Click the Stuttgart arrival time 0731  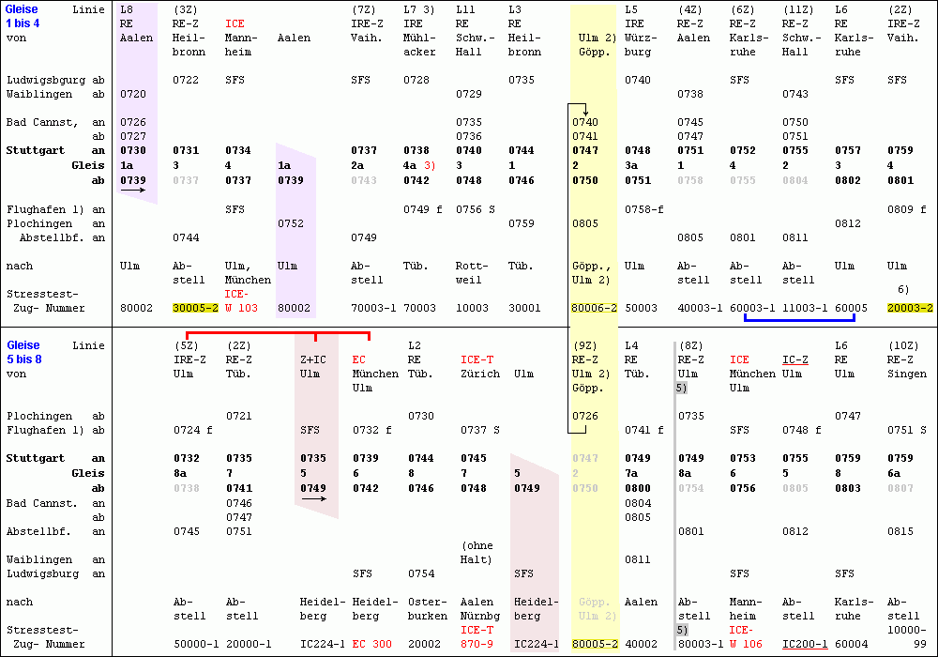[186, 151]
